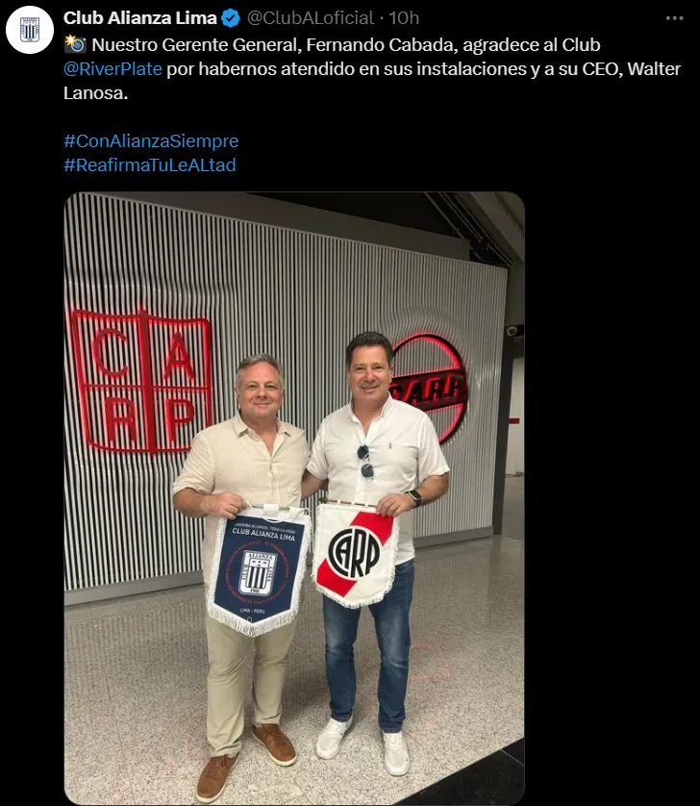Open the #ReafirmaTuLeALtad hashtag
The height and width of the screenshot is (806, 700).
pyautogui.click(x=150, y=165)
